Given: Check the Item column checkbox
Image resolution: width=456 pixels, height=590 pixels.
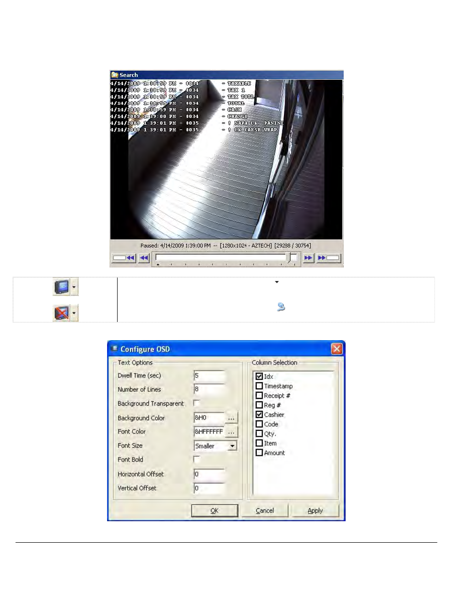Looking at the screenshot, I should tap(259, 443).
